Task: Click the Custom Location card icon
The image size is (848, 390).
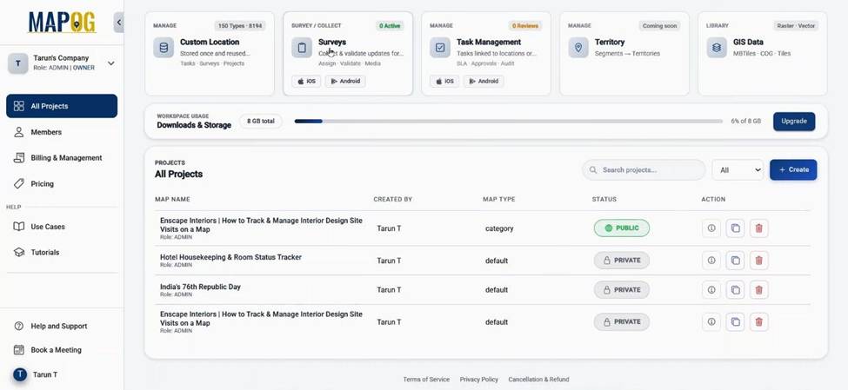Action: point(164,48)
